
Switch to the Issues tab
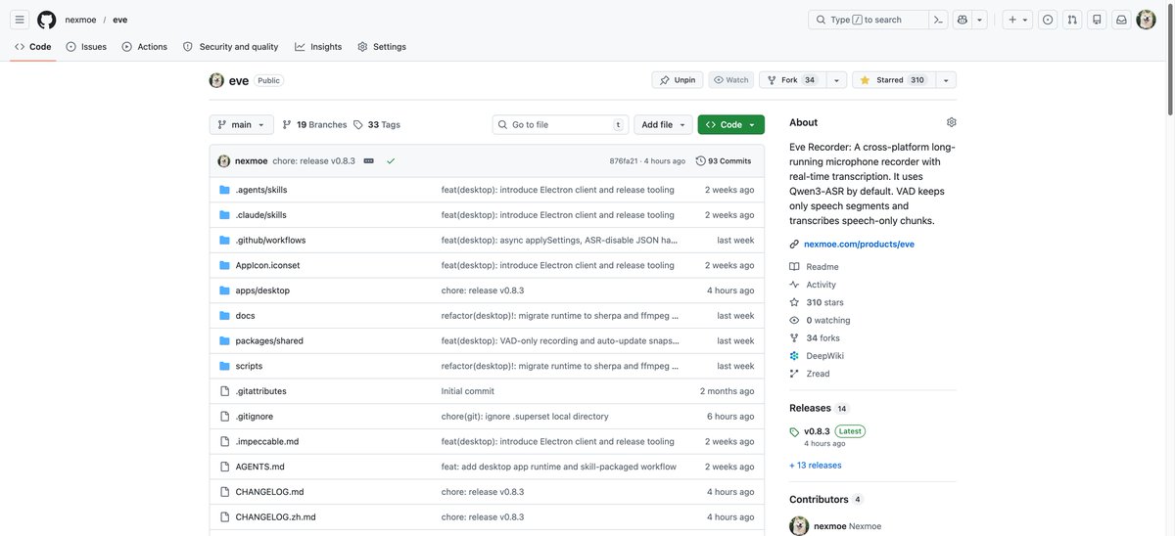pyautogui.click(x=86, y=47)
